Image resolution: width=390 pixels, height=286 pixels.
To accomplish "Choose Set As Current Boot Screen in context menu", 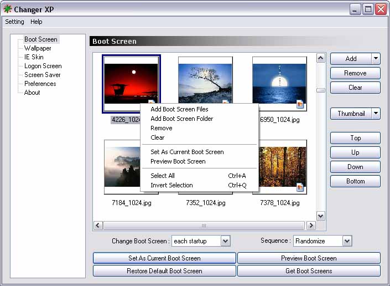I will point(187,152).
